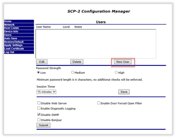Uncheck the Disable SNMP checkbox
The image size is (176, 138).
pos(39,114)
